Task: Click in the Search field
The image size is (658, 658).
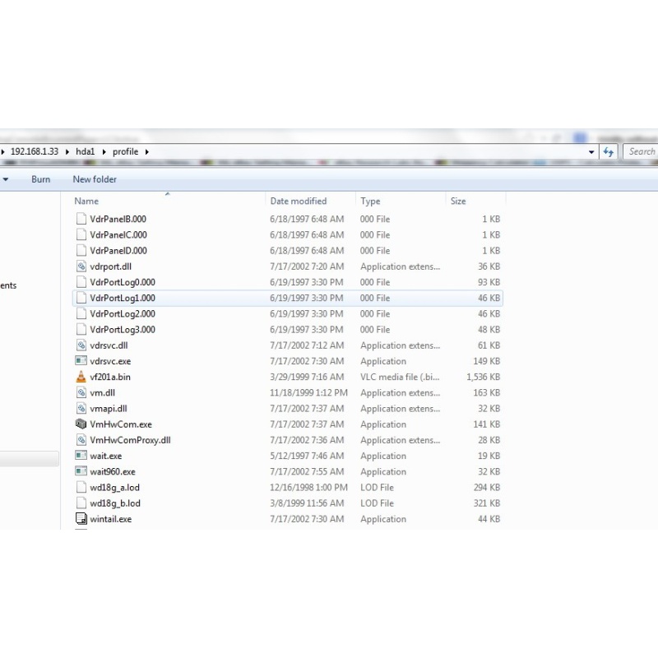Action: [642, 152]
